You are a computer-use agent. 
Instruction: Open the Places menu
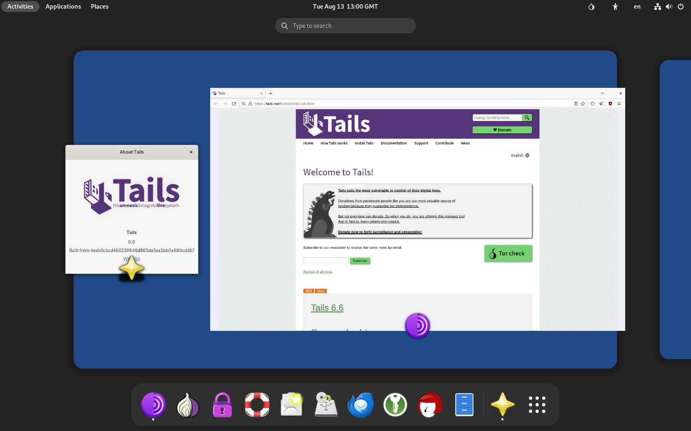[x=100, y=7]
